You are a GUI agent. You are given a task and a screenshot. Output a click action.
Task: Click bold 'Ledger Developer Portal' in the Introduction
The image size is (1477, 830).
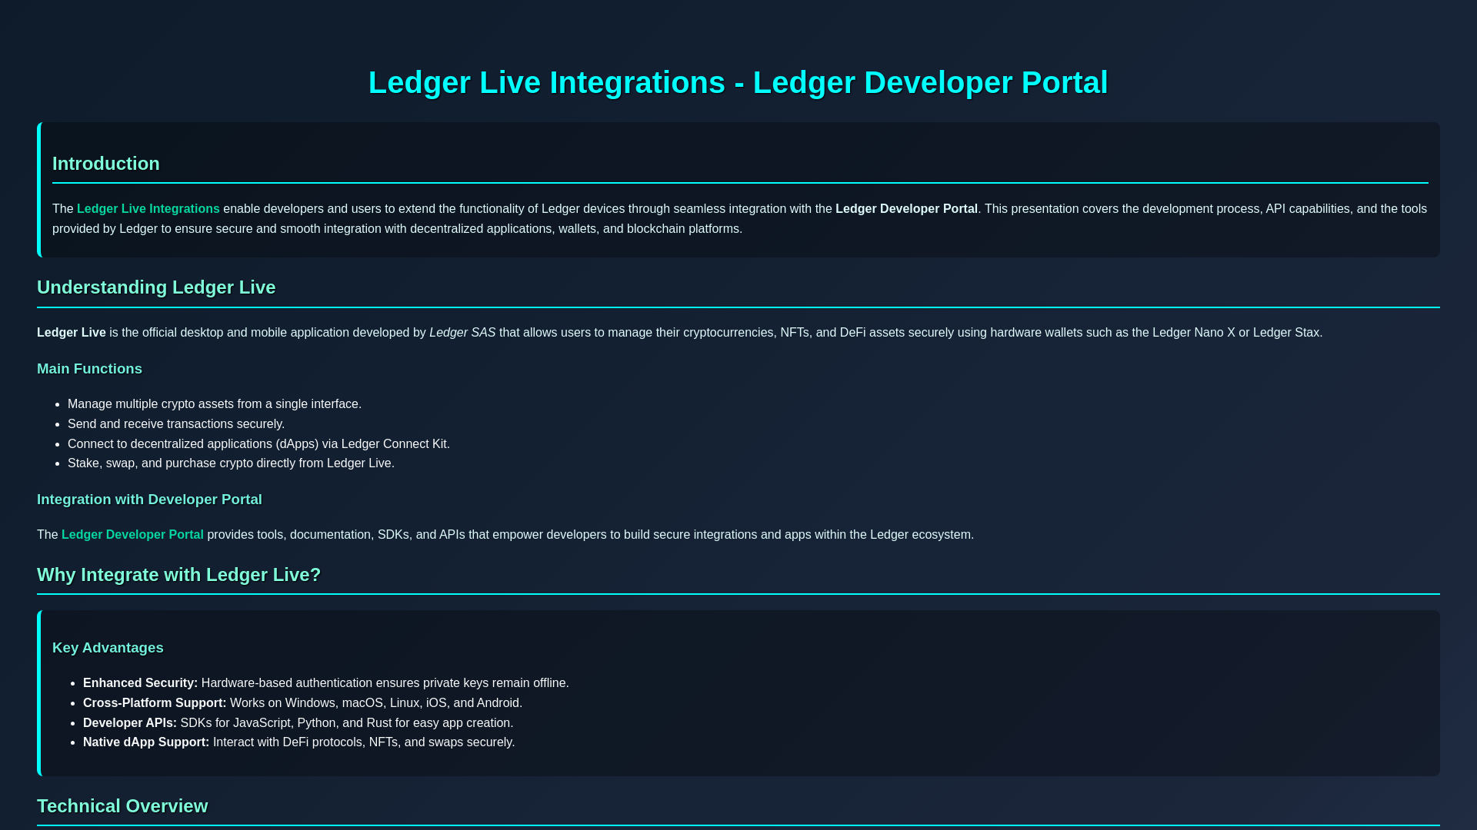click(906, 209)
